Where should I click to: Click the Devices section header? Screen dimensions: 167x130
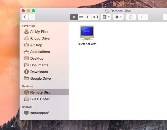point(27,86)
